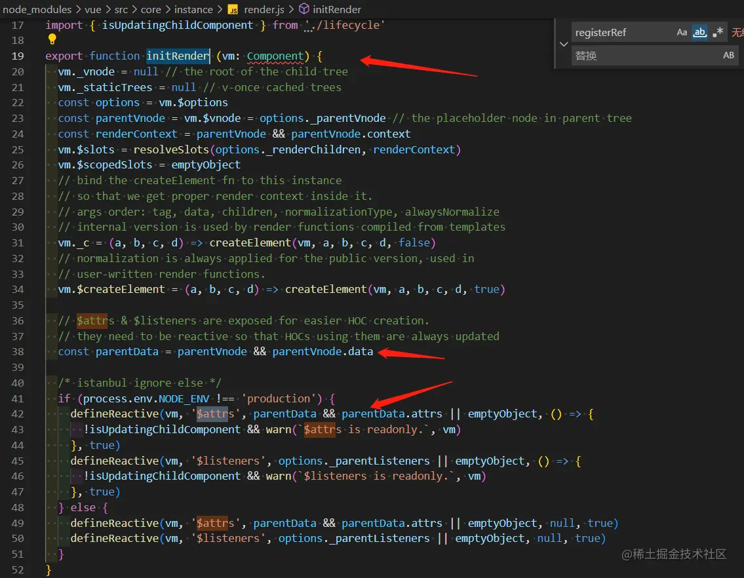Image resolution: width=744 pixels, height=578 pixels.
Task: Click options._parentListeners on line 50
Action: [354, 538]
